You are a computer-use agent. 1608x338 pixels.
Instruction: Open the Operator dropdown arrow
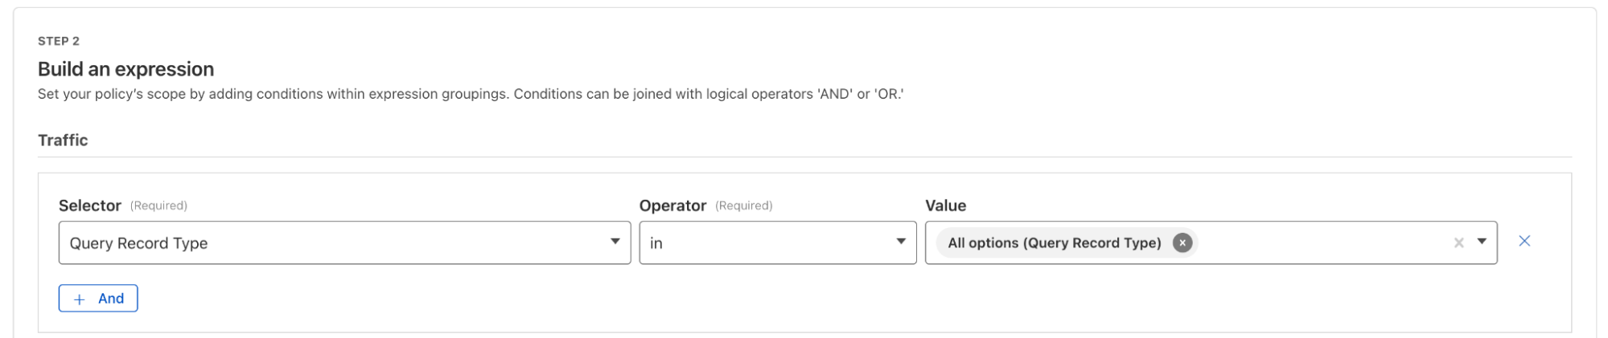[x=901, y=242]
